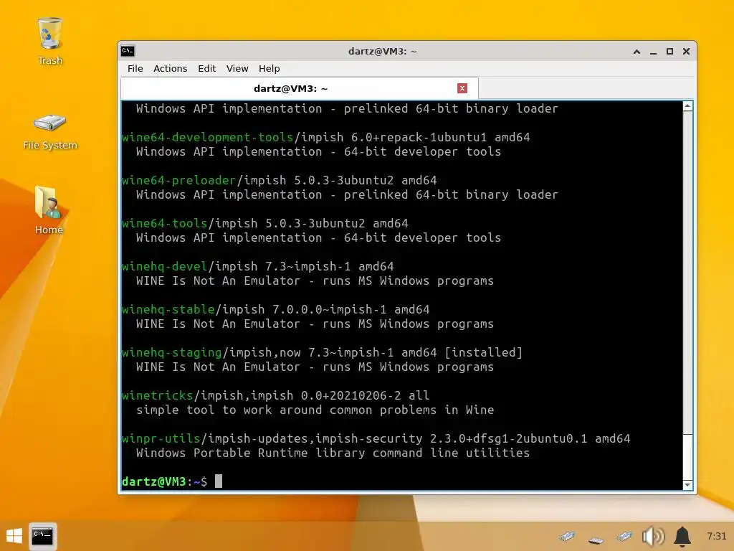Click the dartz@VM3: ~ window title text

click(383, 52)
